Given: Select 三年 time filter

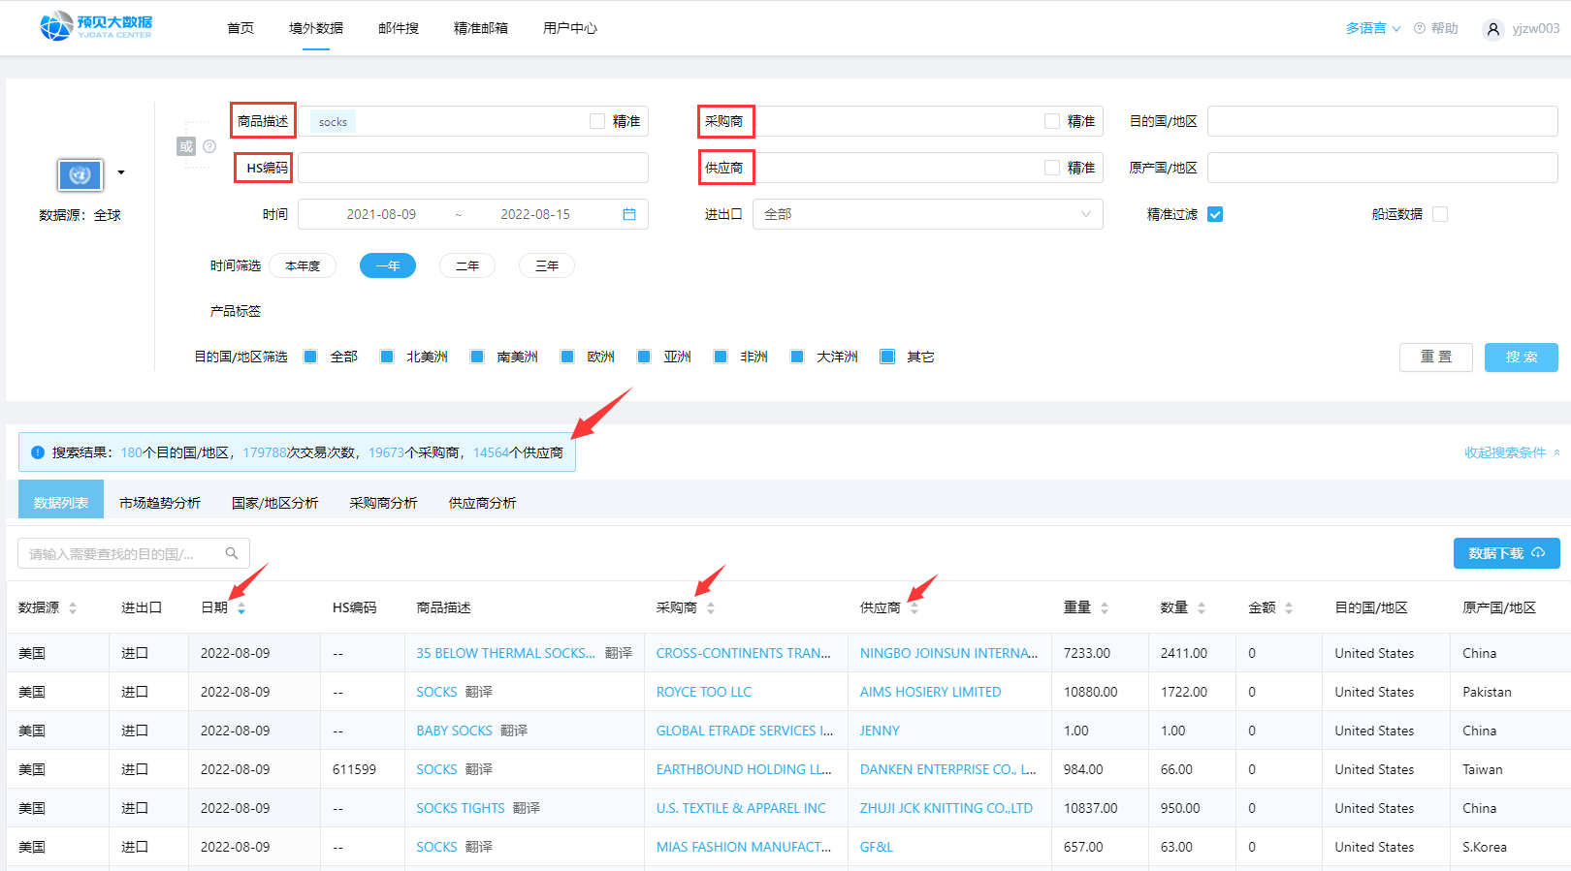Looking at the screenshot, I should [547, 265].
